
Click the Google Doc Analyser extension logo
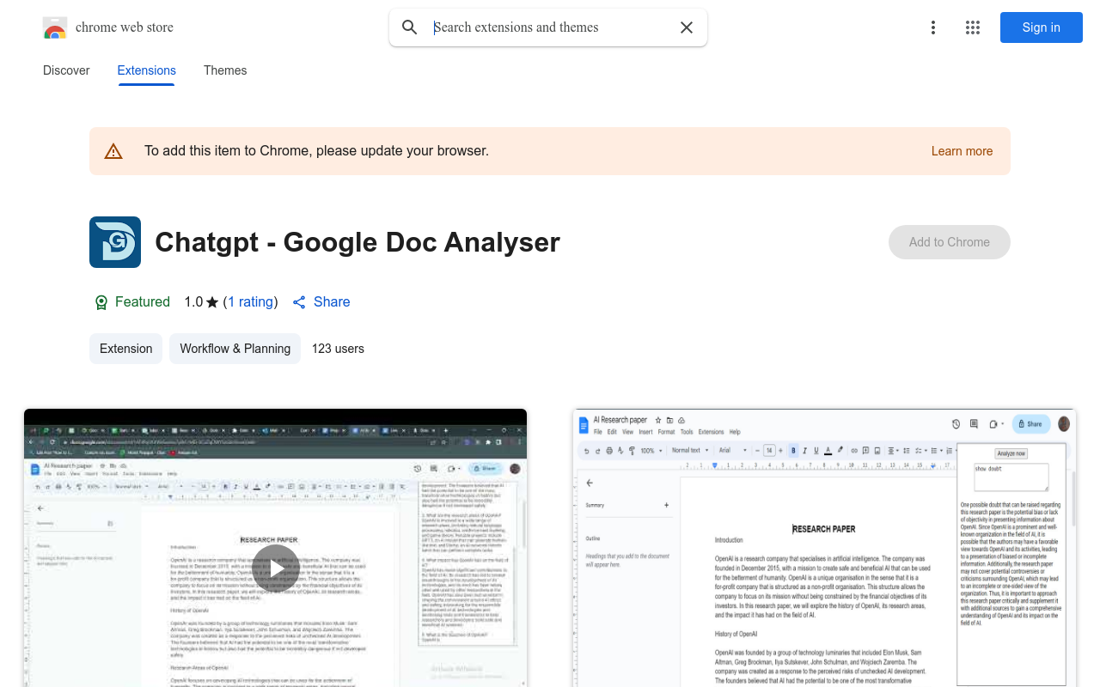(x=115, y=242)
